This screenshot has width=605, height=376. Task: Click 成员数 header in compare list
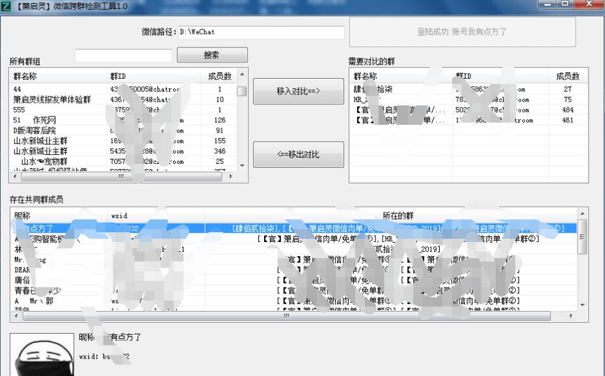point(568,76)
